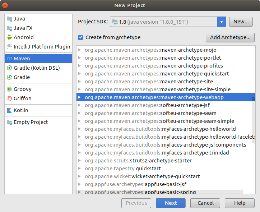The width and height of the screenshot is (260, 212).
Task: Select Empty Project type
Action: [x=38, y=122]
